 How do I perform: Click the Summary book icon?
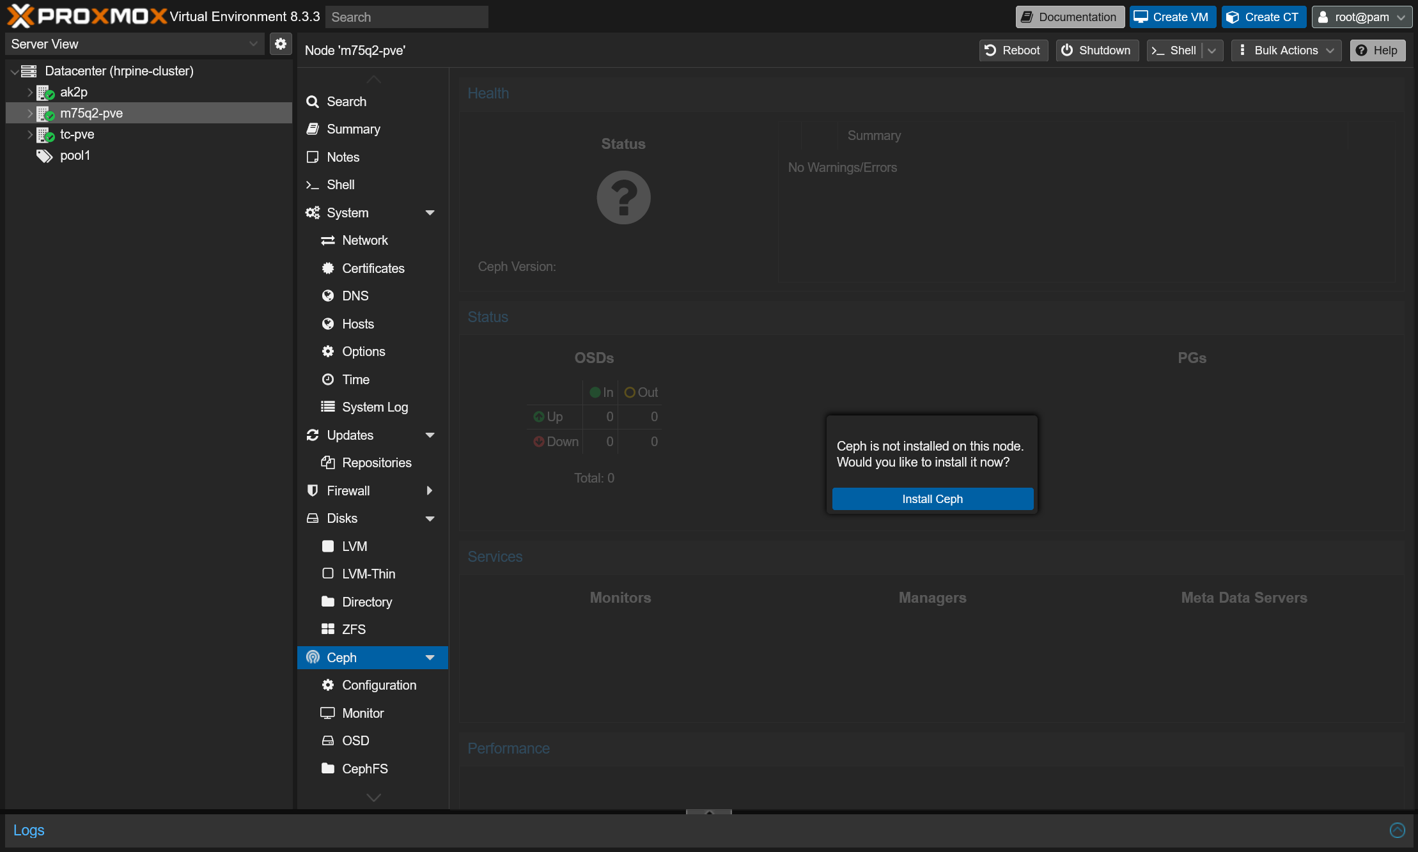click(x=313, y=129)
